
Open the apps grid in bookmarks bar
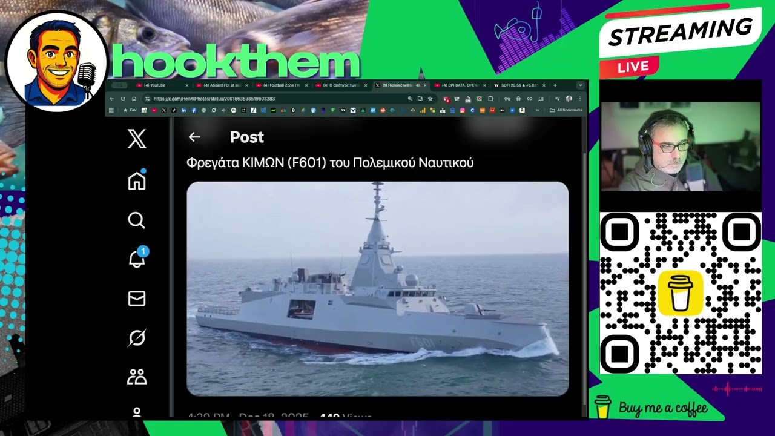click(111, 110)
